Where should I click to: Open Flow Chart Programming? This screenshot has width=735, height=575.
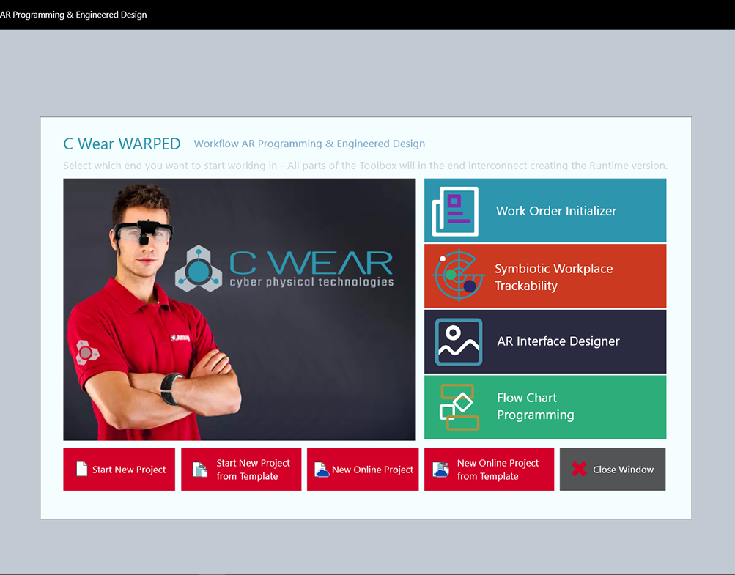click(x=545, y=407)
